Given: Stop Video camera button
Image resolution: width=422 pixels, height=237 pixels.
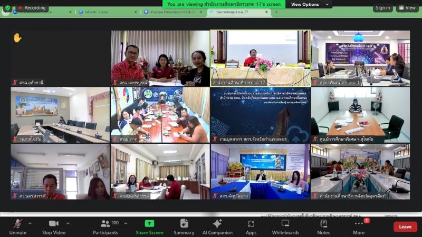Looking at the screenshot, I should point(54,227).
